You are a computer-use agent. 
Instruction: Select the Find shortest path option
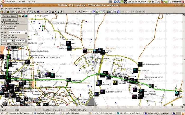pyautogui.click(x=2, y=26)
